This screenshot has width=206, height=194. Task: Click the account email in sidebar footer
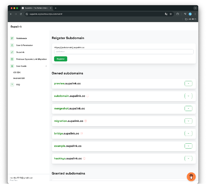21,178
